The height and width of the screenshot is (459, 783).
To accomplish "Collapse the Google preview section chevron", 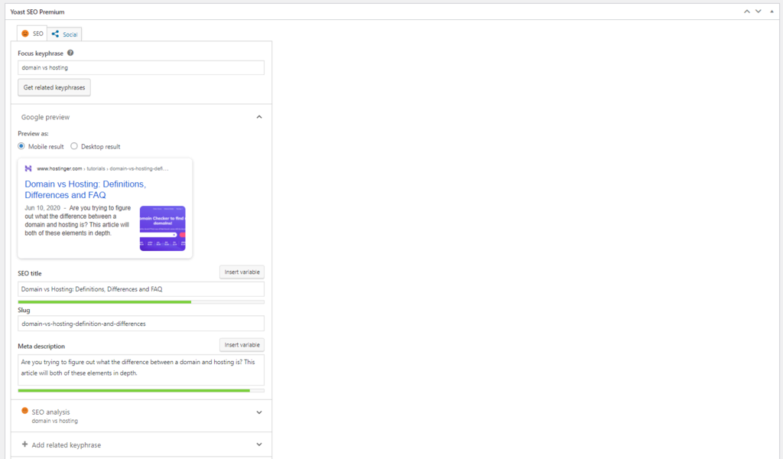I will pos(259,116).
